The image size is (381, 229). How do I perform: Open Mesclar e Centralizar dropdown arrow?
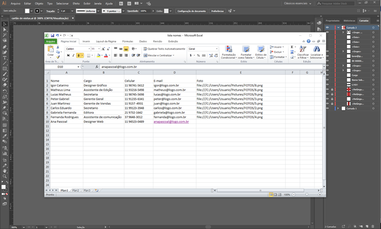pos(174,55)
